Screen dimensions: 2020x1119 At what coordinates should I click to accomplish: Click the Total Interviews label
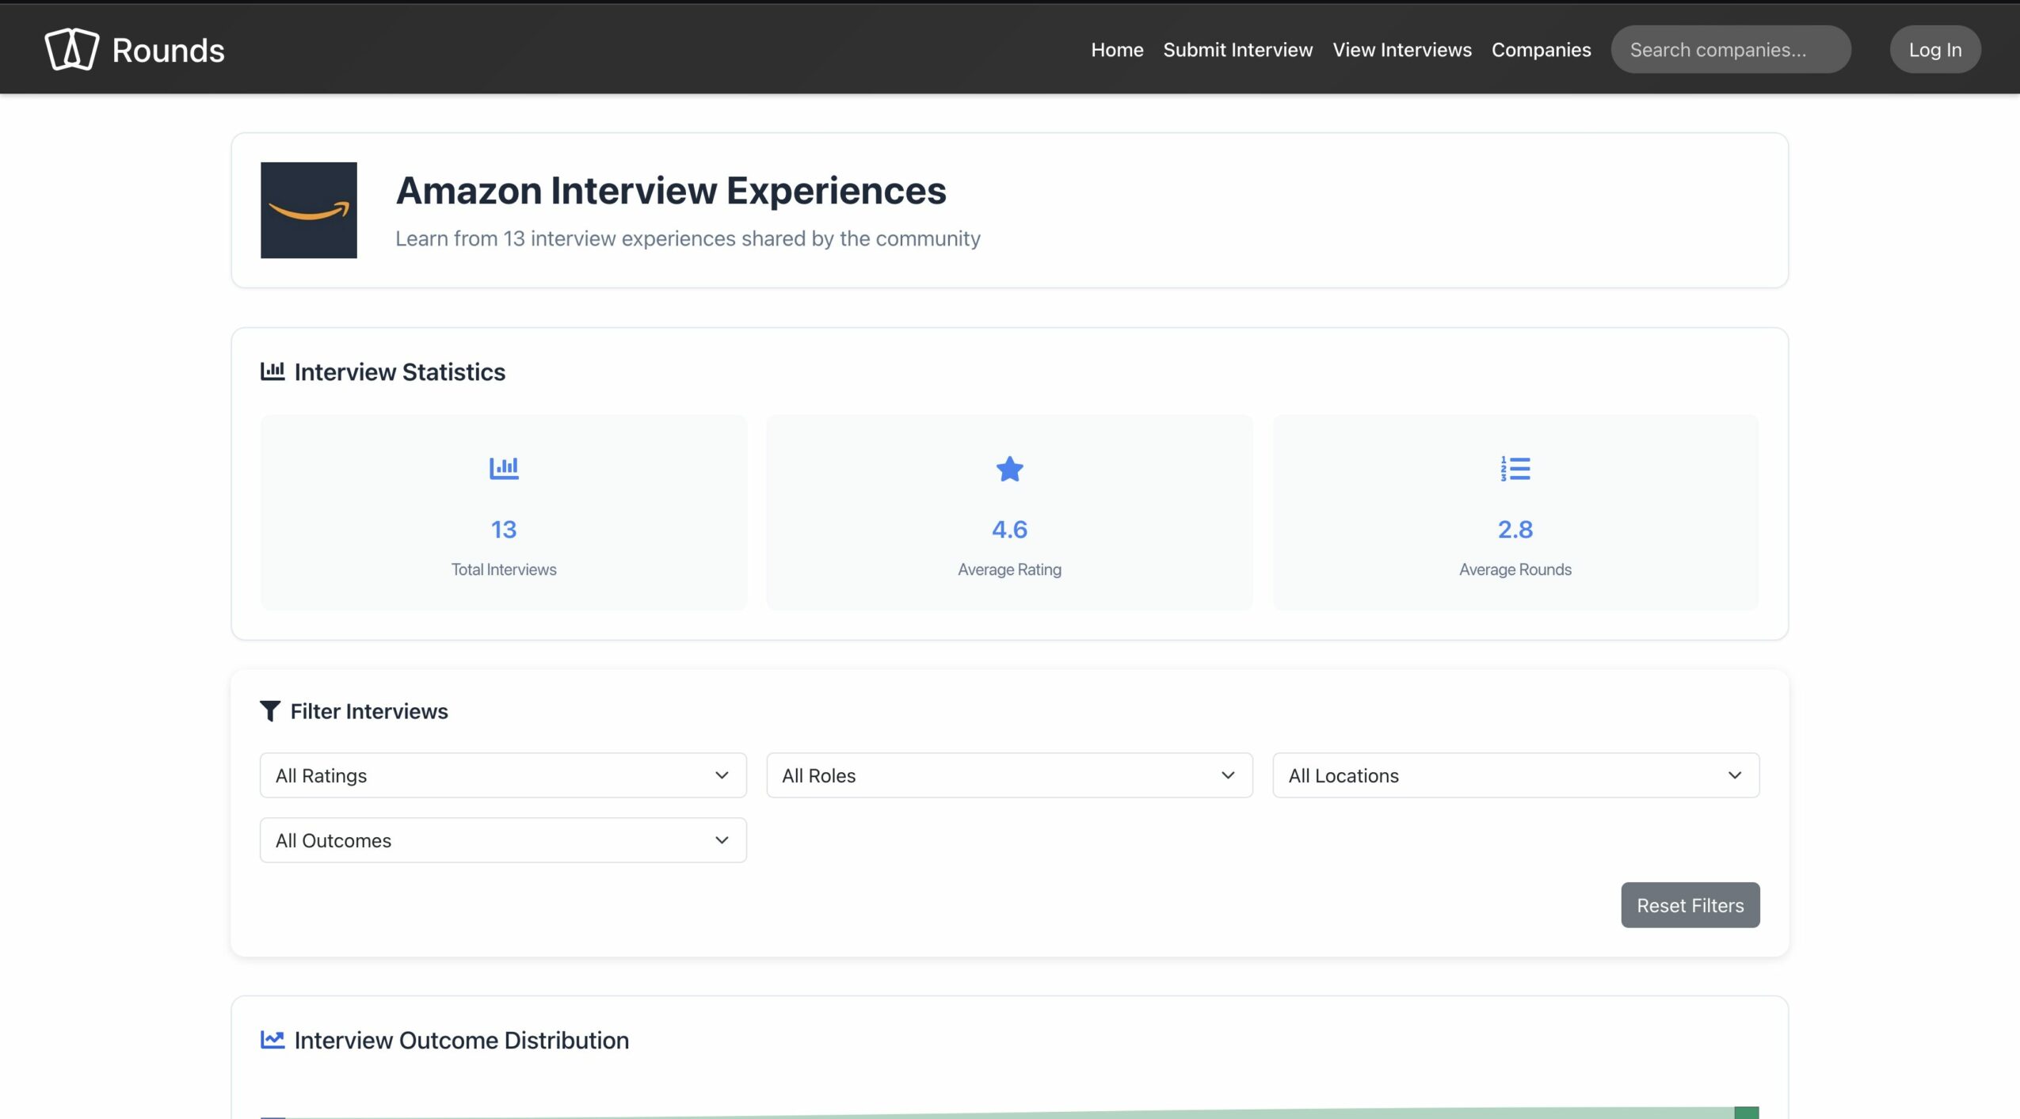504,569
